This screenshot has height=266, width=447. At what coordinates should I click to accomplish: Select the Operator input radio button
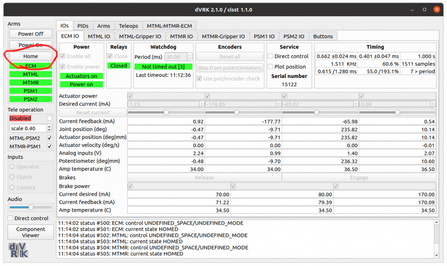[12, 167]
